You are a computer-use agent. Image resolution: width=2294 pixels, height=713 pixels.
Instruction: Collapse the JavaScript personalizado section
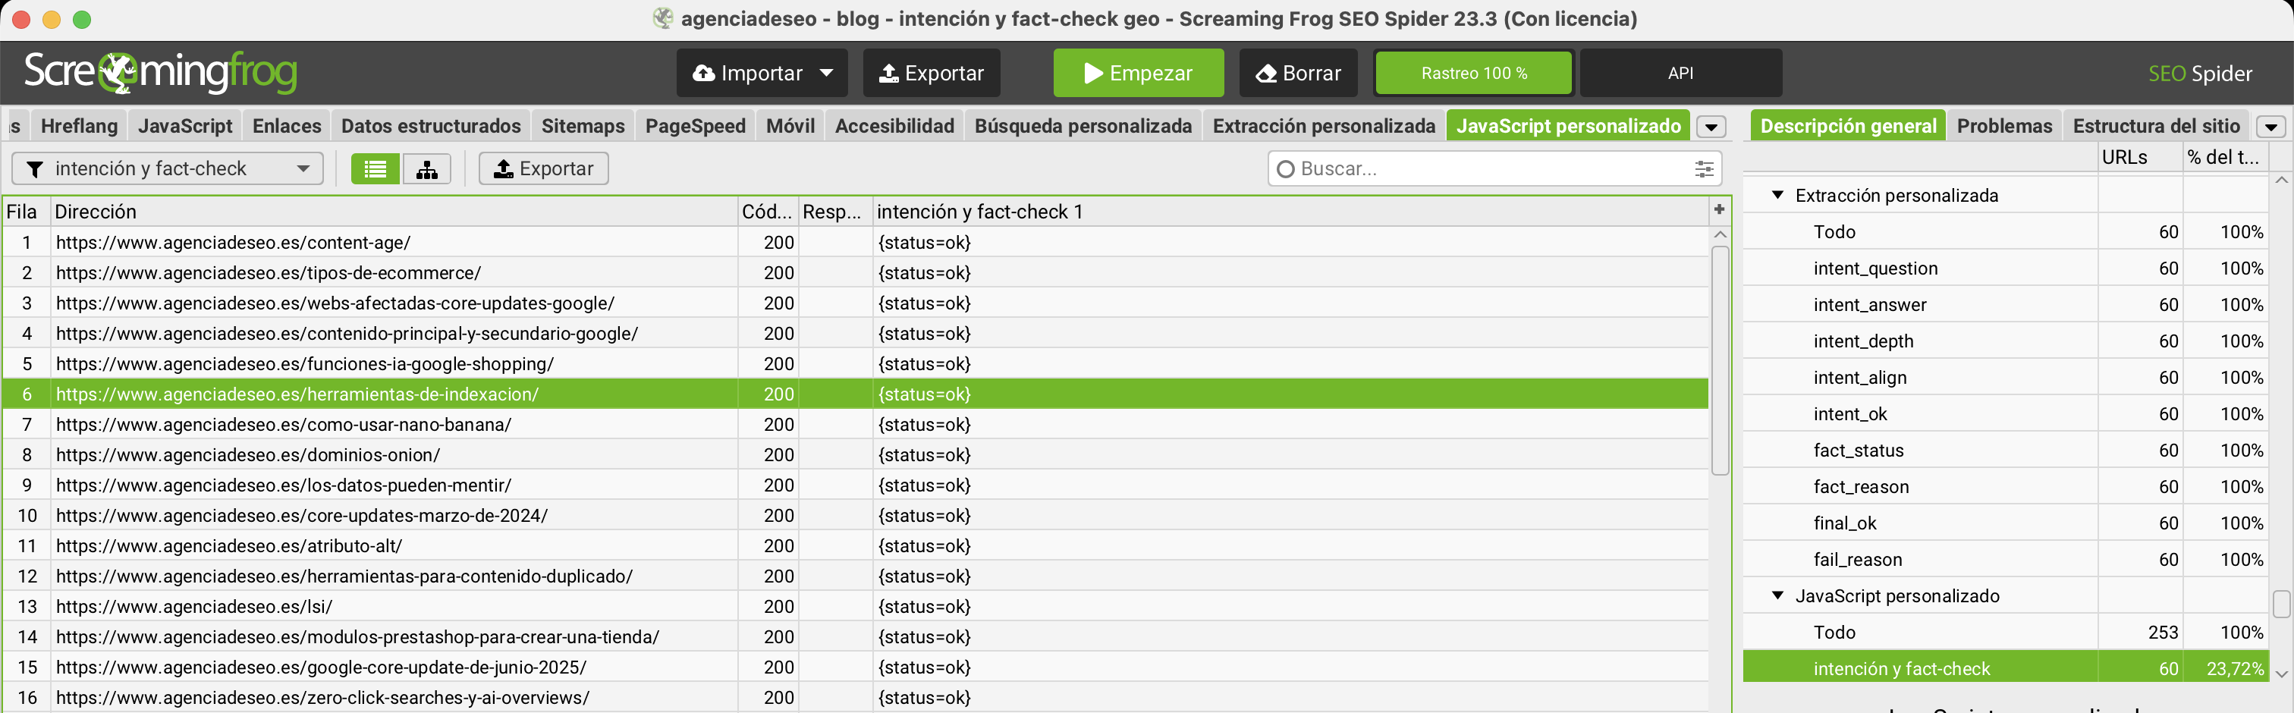(x=1777, y=595)
